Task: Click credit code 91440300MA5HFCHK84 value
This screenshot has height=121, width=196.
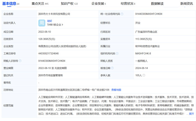Action: (x=149, y=14)
